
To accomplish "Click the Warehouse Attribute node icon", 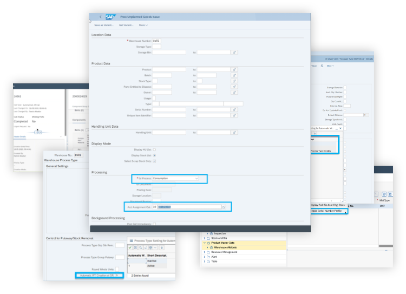I will tap(211, 247).
